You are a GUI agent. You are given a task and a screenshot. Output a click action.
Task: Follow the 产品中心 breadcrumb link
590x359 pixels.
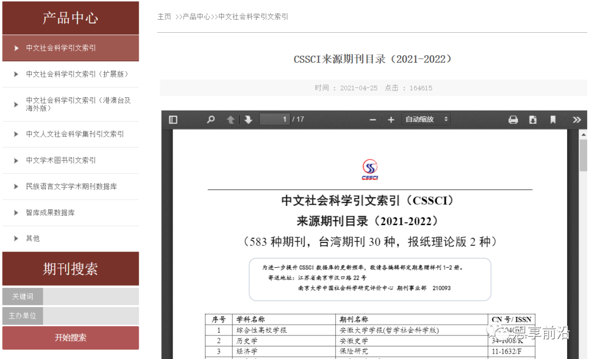pos(196,16)
